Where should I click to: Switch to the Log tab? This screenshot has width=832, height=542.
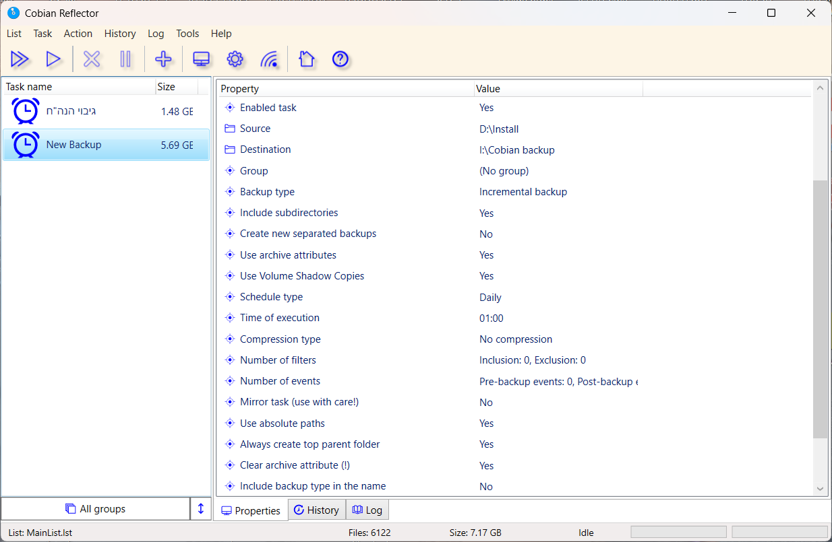367,510
